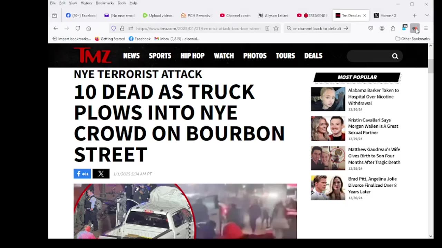This screenshot has width=442, height=248.
Task: Open Firefox View at tab strip start
Action: pyautogui.click(x=55, y=15)
